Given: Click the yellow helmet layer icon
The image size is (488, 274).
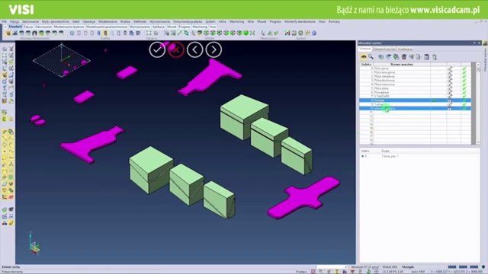Looking at the screenshot, I should 364,57.
